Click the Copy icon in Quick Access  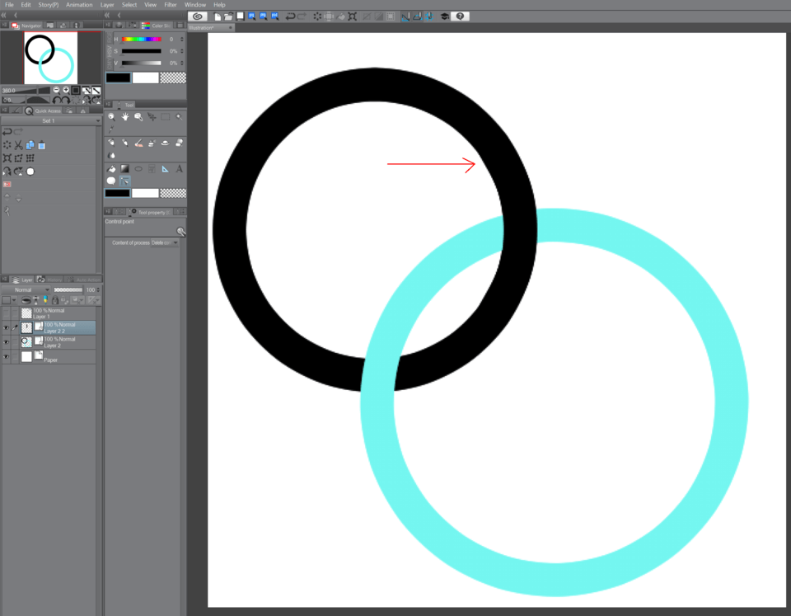pos(29,145)
